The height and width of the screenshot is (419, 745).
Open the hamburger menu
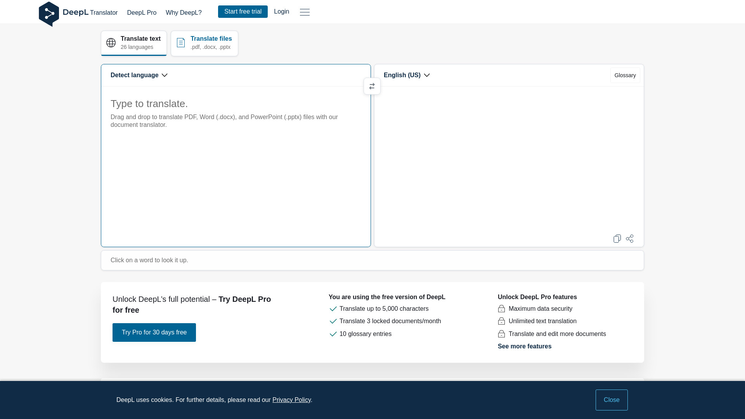pyautogui.click(x=305, y=12)
